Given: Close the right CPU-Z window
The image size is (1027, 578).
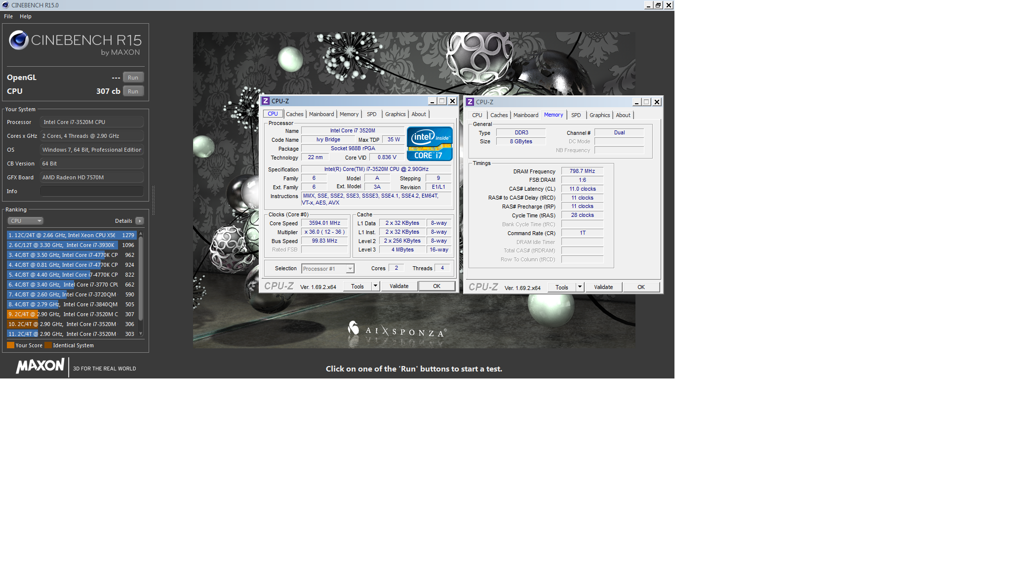Looking at the screenshot, I should click(x=657, y=102).
